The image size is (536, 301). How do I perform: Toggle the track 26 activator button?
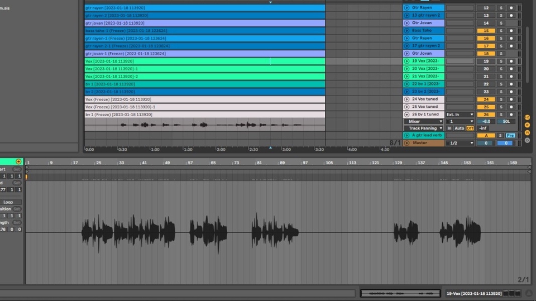click(x=486, y=114)
